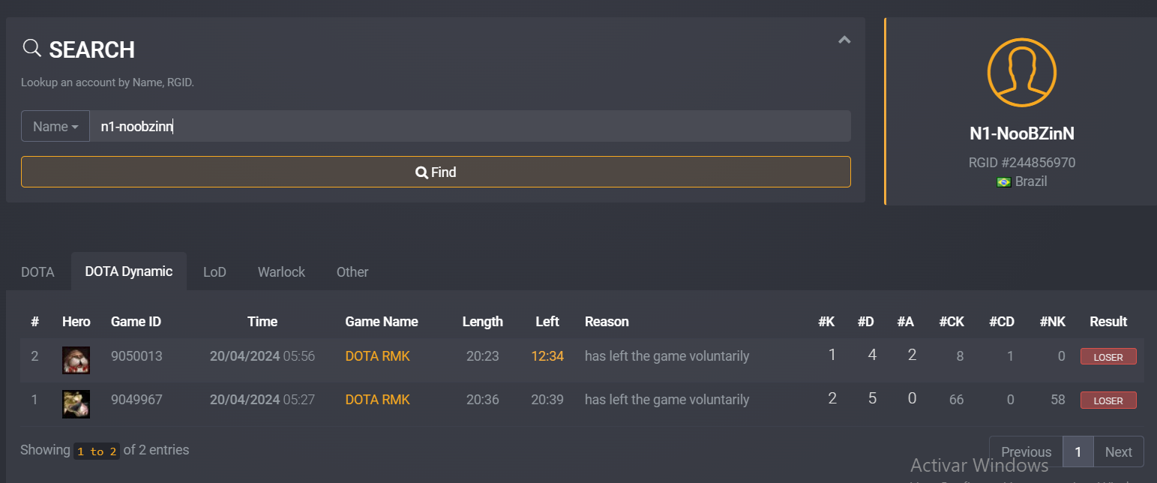The image size is (1157, 483).
Task: Sort by the #K kills column header
Action: pos(826,322)
